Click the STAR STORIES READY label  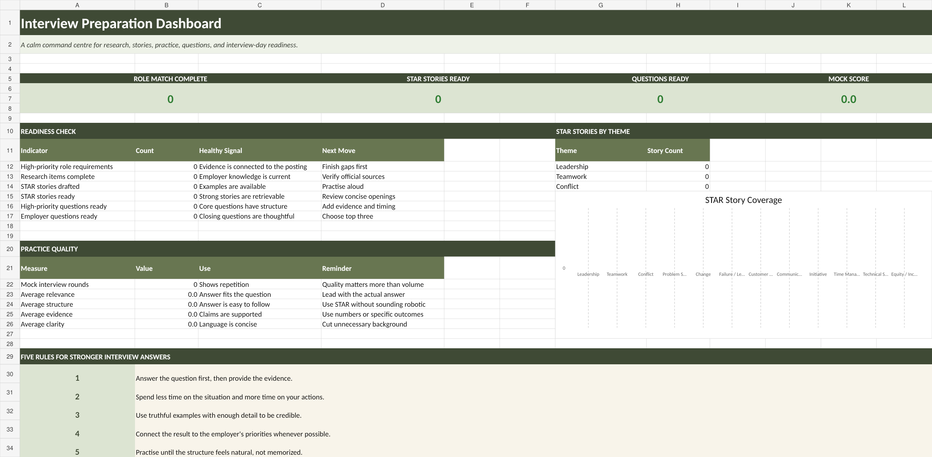[438, 79]
